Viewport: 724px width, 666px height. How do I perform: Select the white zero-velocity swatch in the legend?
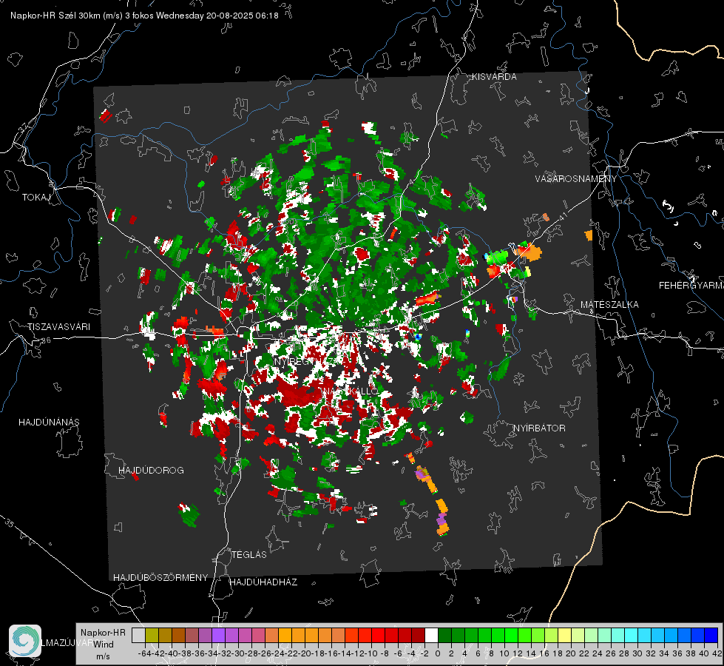tap(431, 635)
